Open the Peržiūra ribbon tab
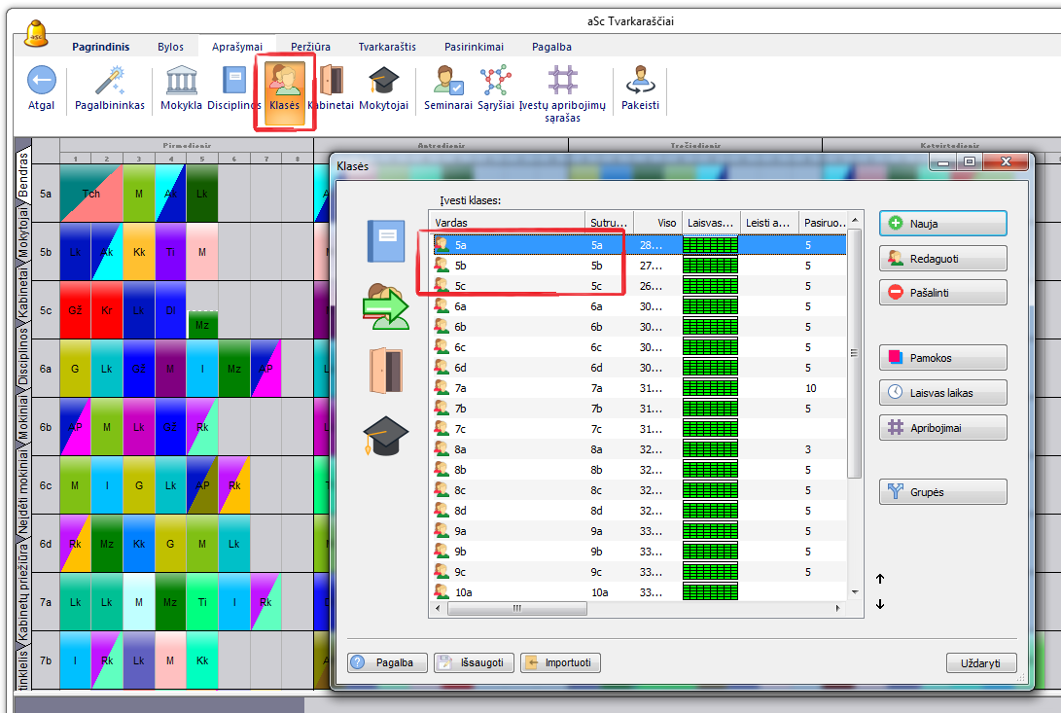The image size is (1061, 713). point(310,47)
